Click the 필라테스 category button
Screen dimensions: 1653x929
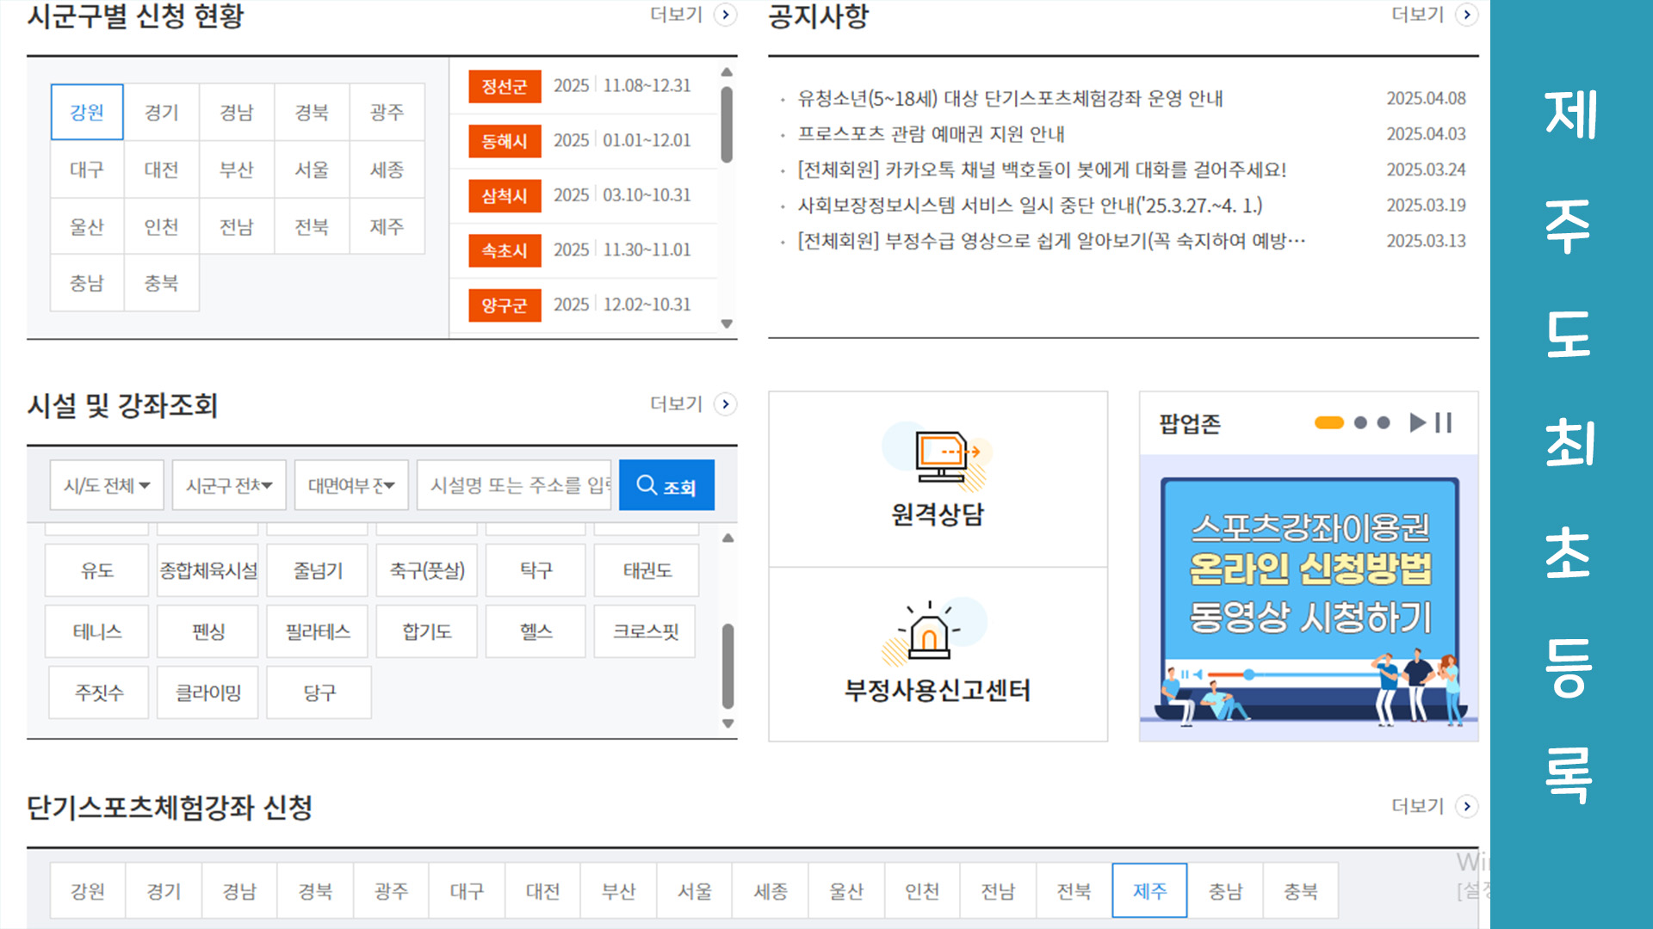point(318,631)
